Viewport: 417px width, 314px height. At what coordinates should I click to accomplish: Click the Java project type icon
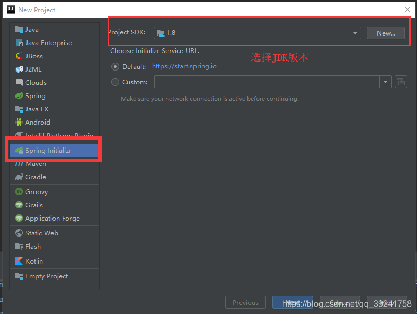(x=19, y=30)
